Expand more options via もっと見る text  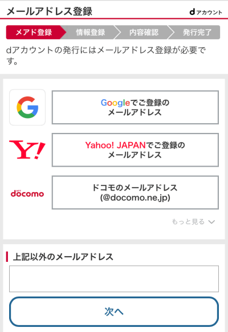pyautogui.click(x=188, y=222)
